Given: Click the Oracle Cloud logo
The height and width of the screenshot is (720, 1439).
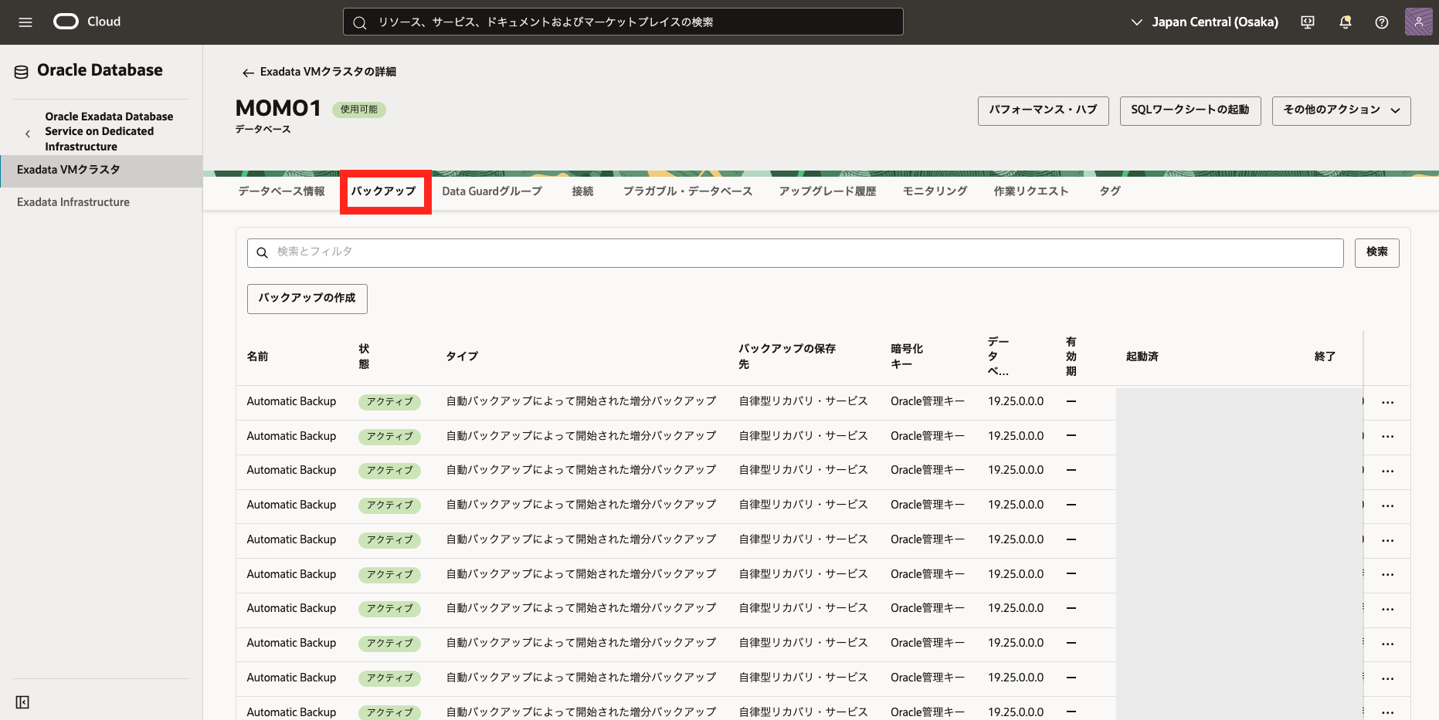Looking at the screenshot, I should (x=66, y=22).
